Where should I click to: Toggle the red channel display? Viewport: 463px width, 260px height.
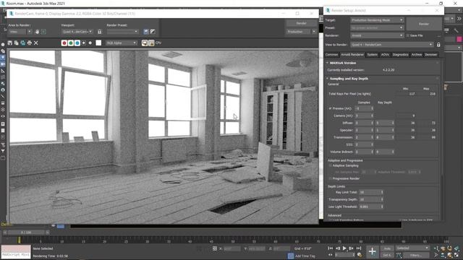[64, 43]
